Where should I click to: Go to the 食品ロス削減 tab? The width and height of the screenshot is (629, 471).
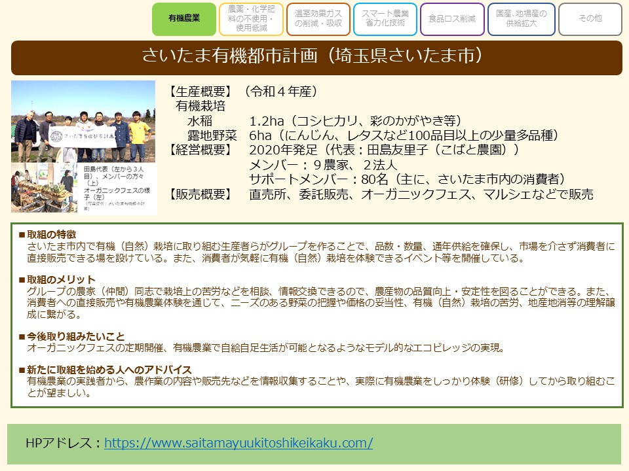coord(452,19)
